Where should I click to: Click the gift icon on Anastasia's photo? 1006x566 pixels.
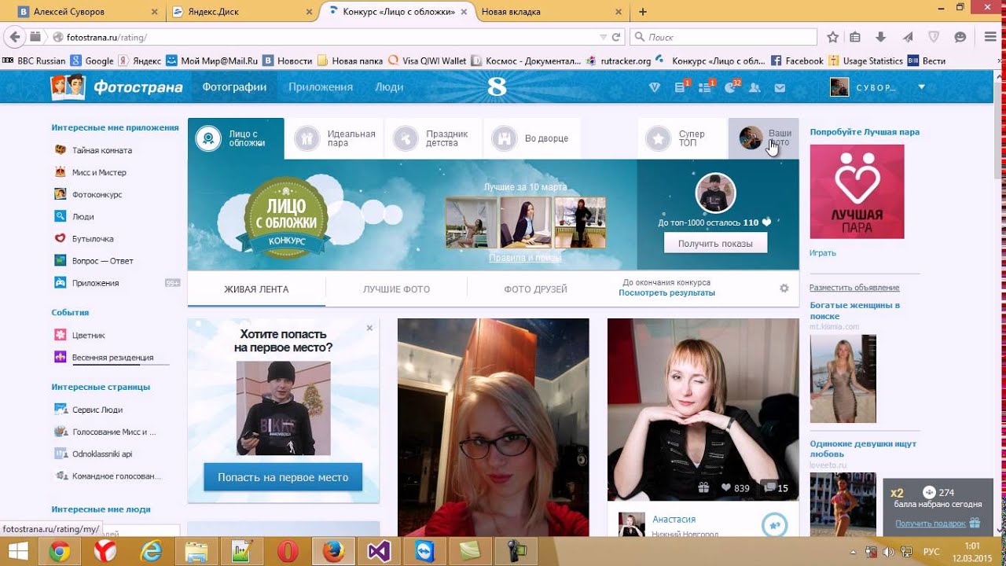tap(704, 488)
